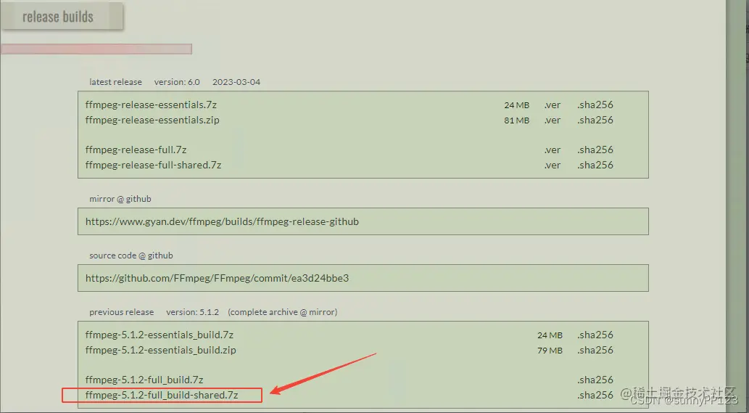This screenshot has width=749, height=413.
Task: Download ffmpeg-release-essentials.zip
Action: coord(152,120)
